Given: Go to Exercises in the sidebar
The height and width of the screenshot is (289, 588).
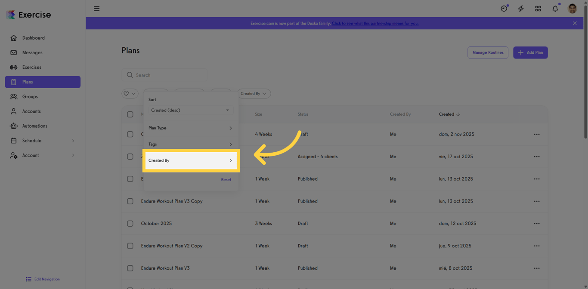Looking at the screenshot, I should pyautogui.click(x=32, y=68).
